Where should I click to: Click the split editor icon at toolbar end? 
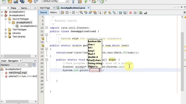(185, 12)
